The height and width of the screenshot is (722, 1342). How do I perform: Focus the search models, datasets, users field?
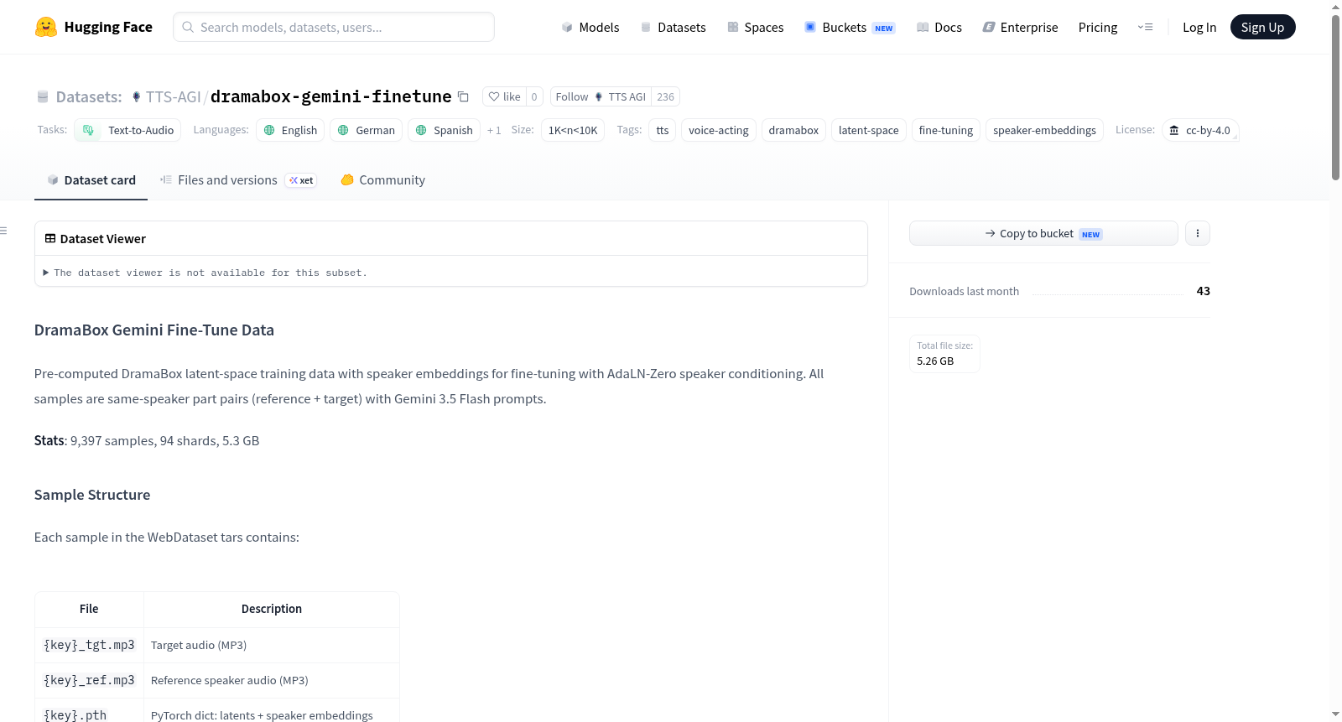[x=334, y=27]
